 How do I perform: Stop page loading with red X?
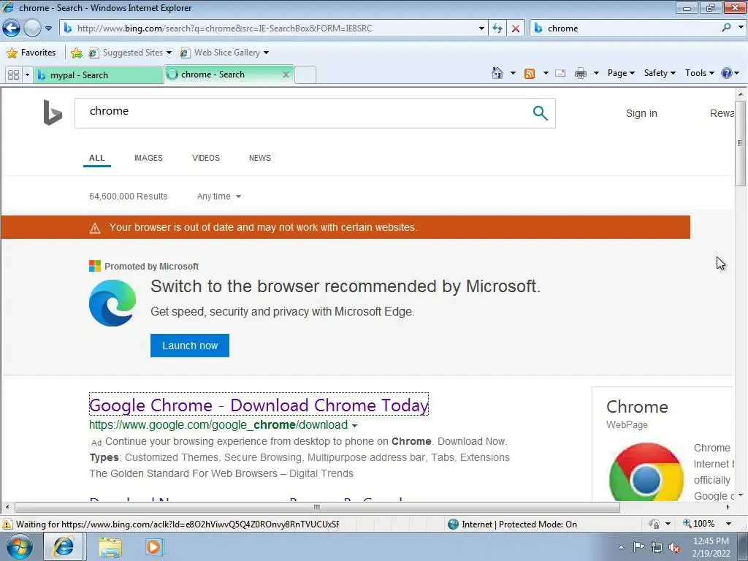pos(516,28)
